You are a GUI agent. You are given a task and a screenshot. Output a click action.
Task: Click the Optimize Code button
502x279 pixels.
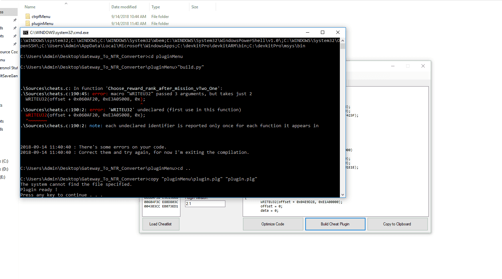pyautogui.click(x=273, y=224)
